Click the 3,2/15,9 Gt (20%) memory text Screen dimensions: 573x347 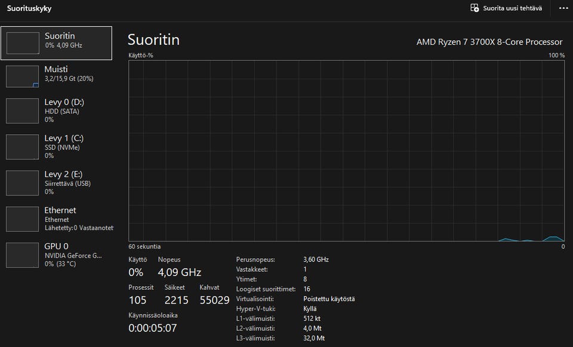click(x=69, y=79)
